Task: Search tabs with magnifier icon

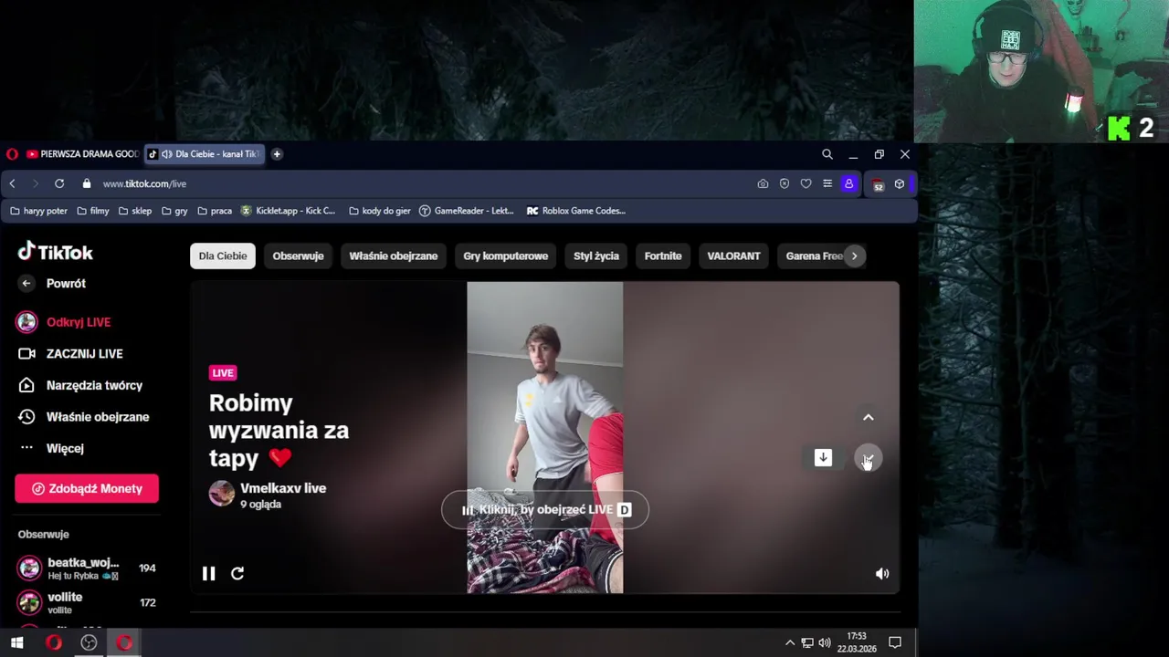Action: pyautogui.click(x=827, y=154)
